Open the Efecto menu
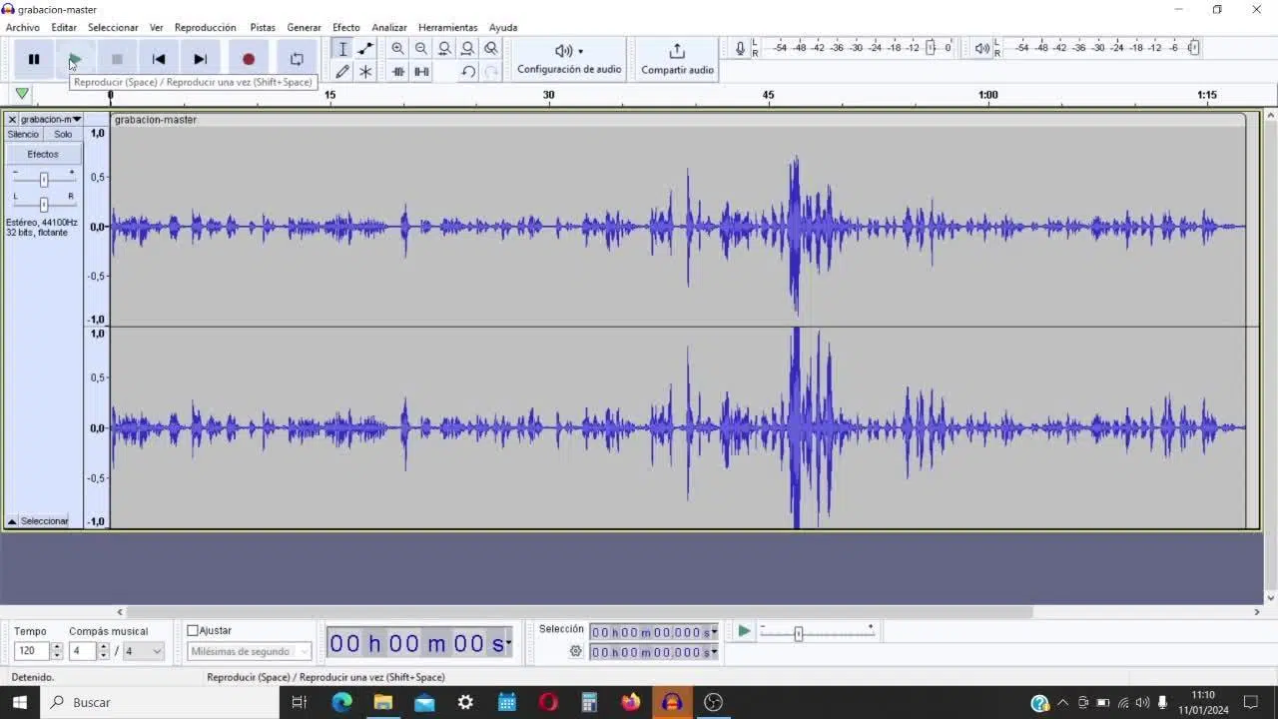 tap(345, 27)
